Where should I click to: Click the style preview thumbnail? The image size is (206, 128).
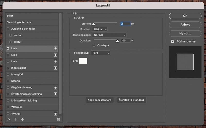[185, 62]
